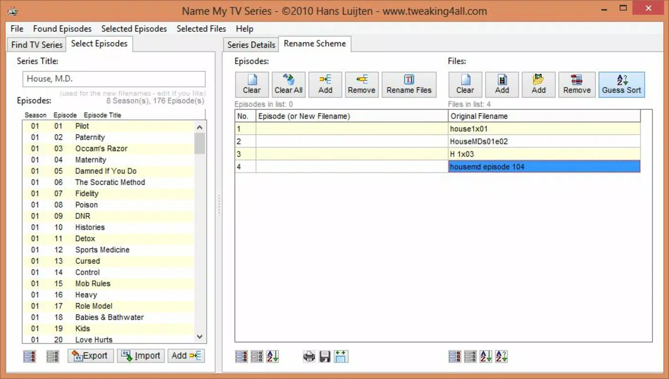Guess sort files icon with question mark
This screenshot has width=669, height=379.
pos(502,356)
